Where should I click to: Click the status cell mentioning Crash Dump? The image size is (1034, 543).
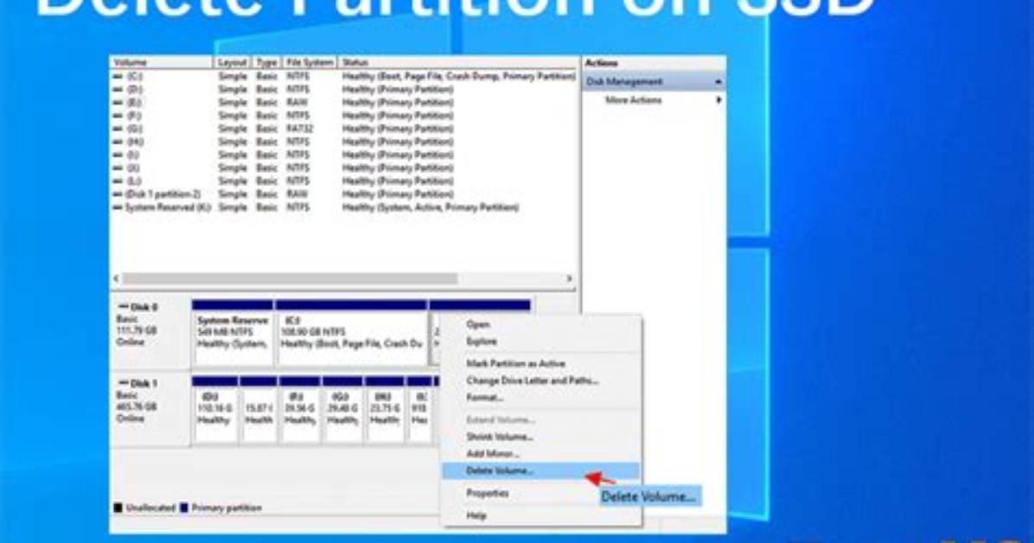(458, 77)
